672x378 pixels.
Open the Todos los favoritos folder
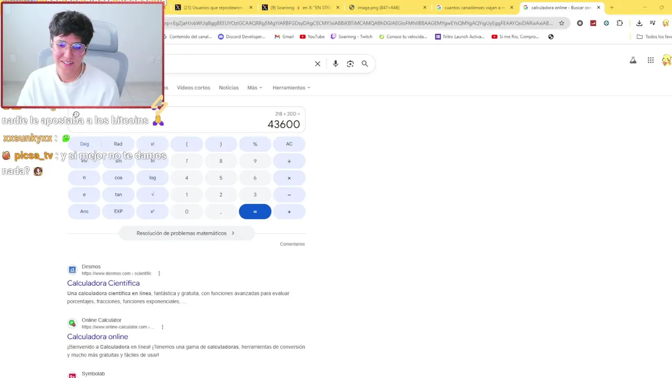(654, 37)
